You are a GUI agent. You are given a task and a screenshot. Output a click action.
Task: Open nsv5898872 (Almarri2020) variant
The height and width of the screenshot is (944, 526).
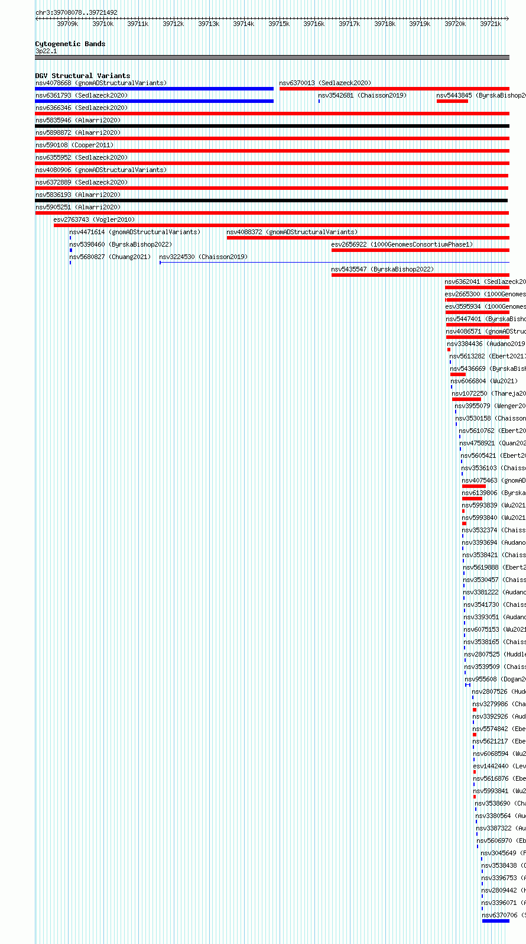pos(78,132)
